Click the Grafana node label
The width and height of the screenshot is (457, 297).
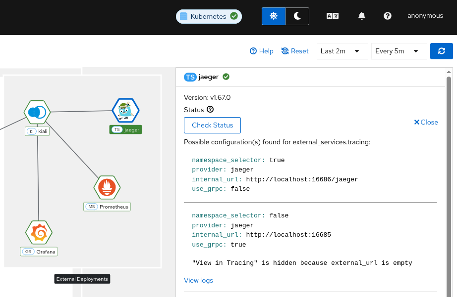[39, 252]
